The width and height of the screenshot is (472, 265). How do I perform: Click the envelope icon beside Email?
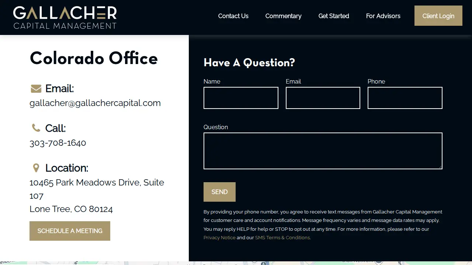pos(36,89)
